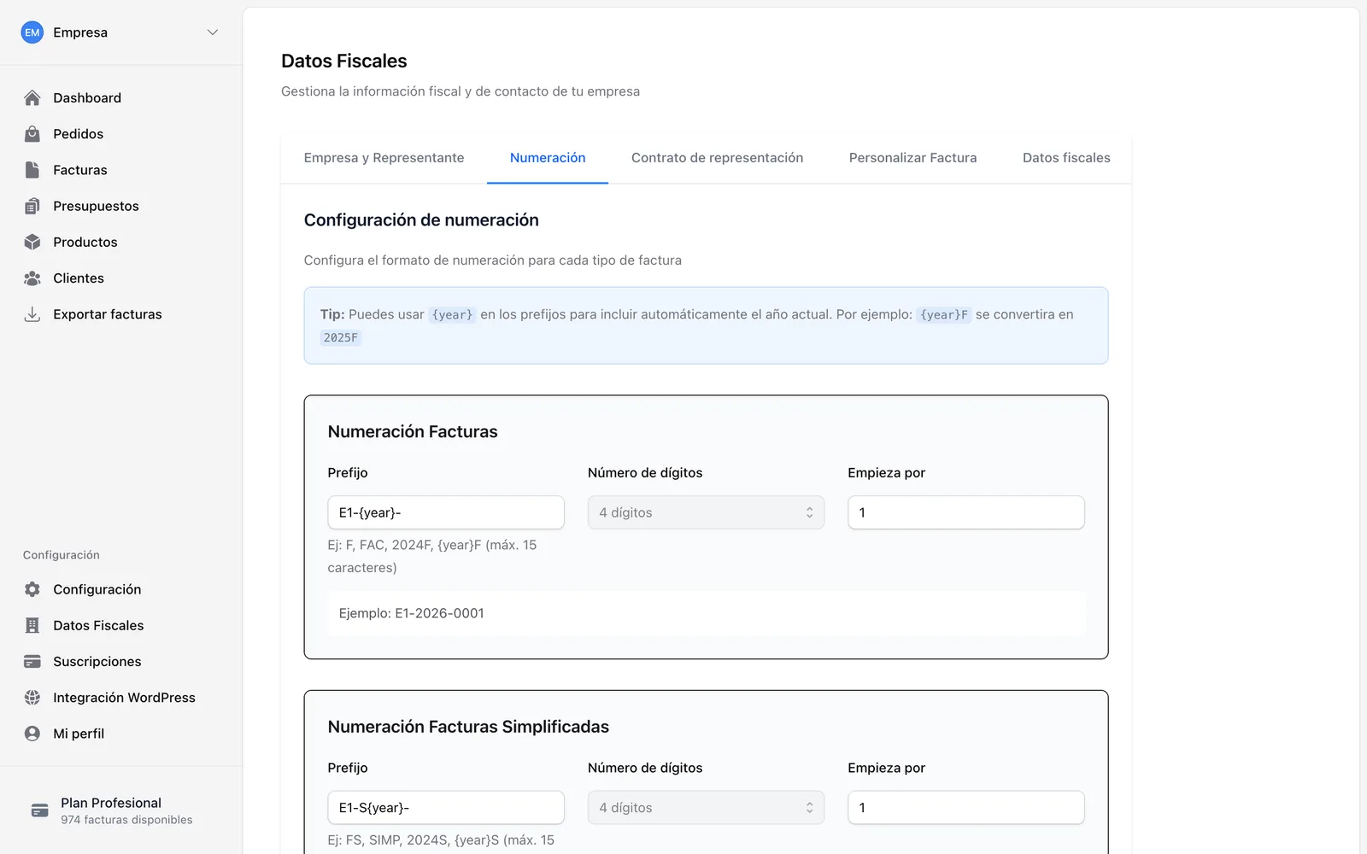The height and width of the screenshot is (854, 1367).
Task: Switch to the Empresa y Representante tab
Action: pos(384,158)
